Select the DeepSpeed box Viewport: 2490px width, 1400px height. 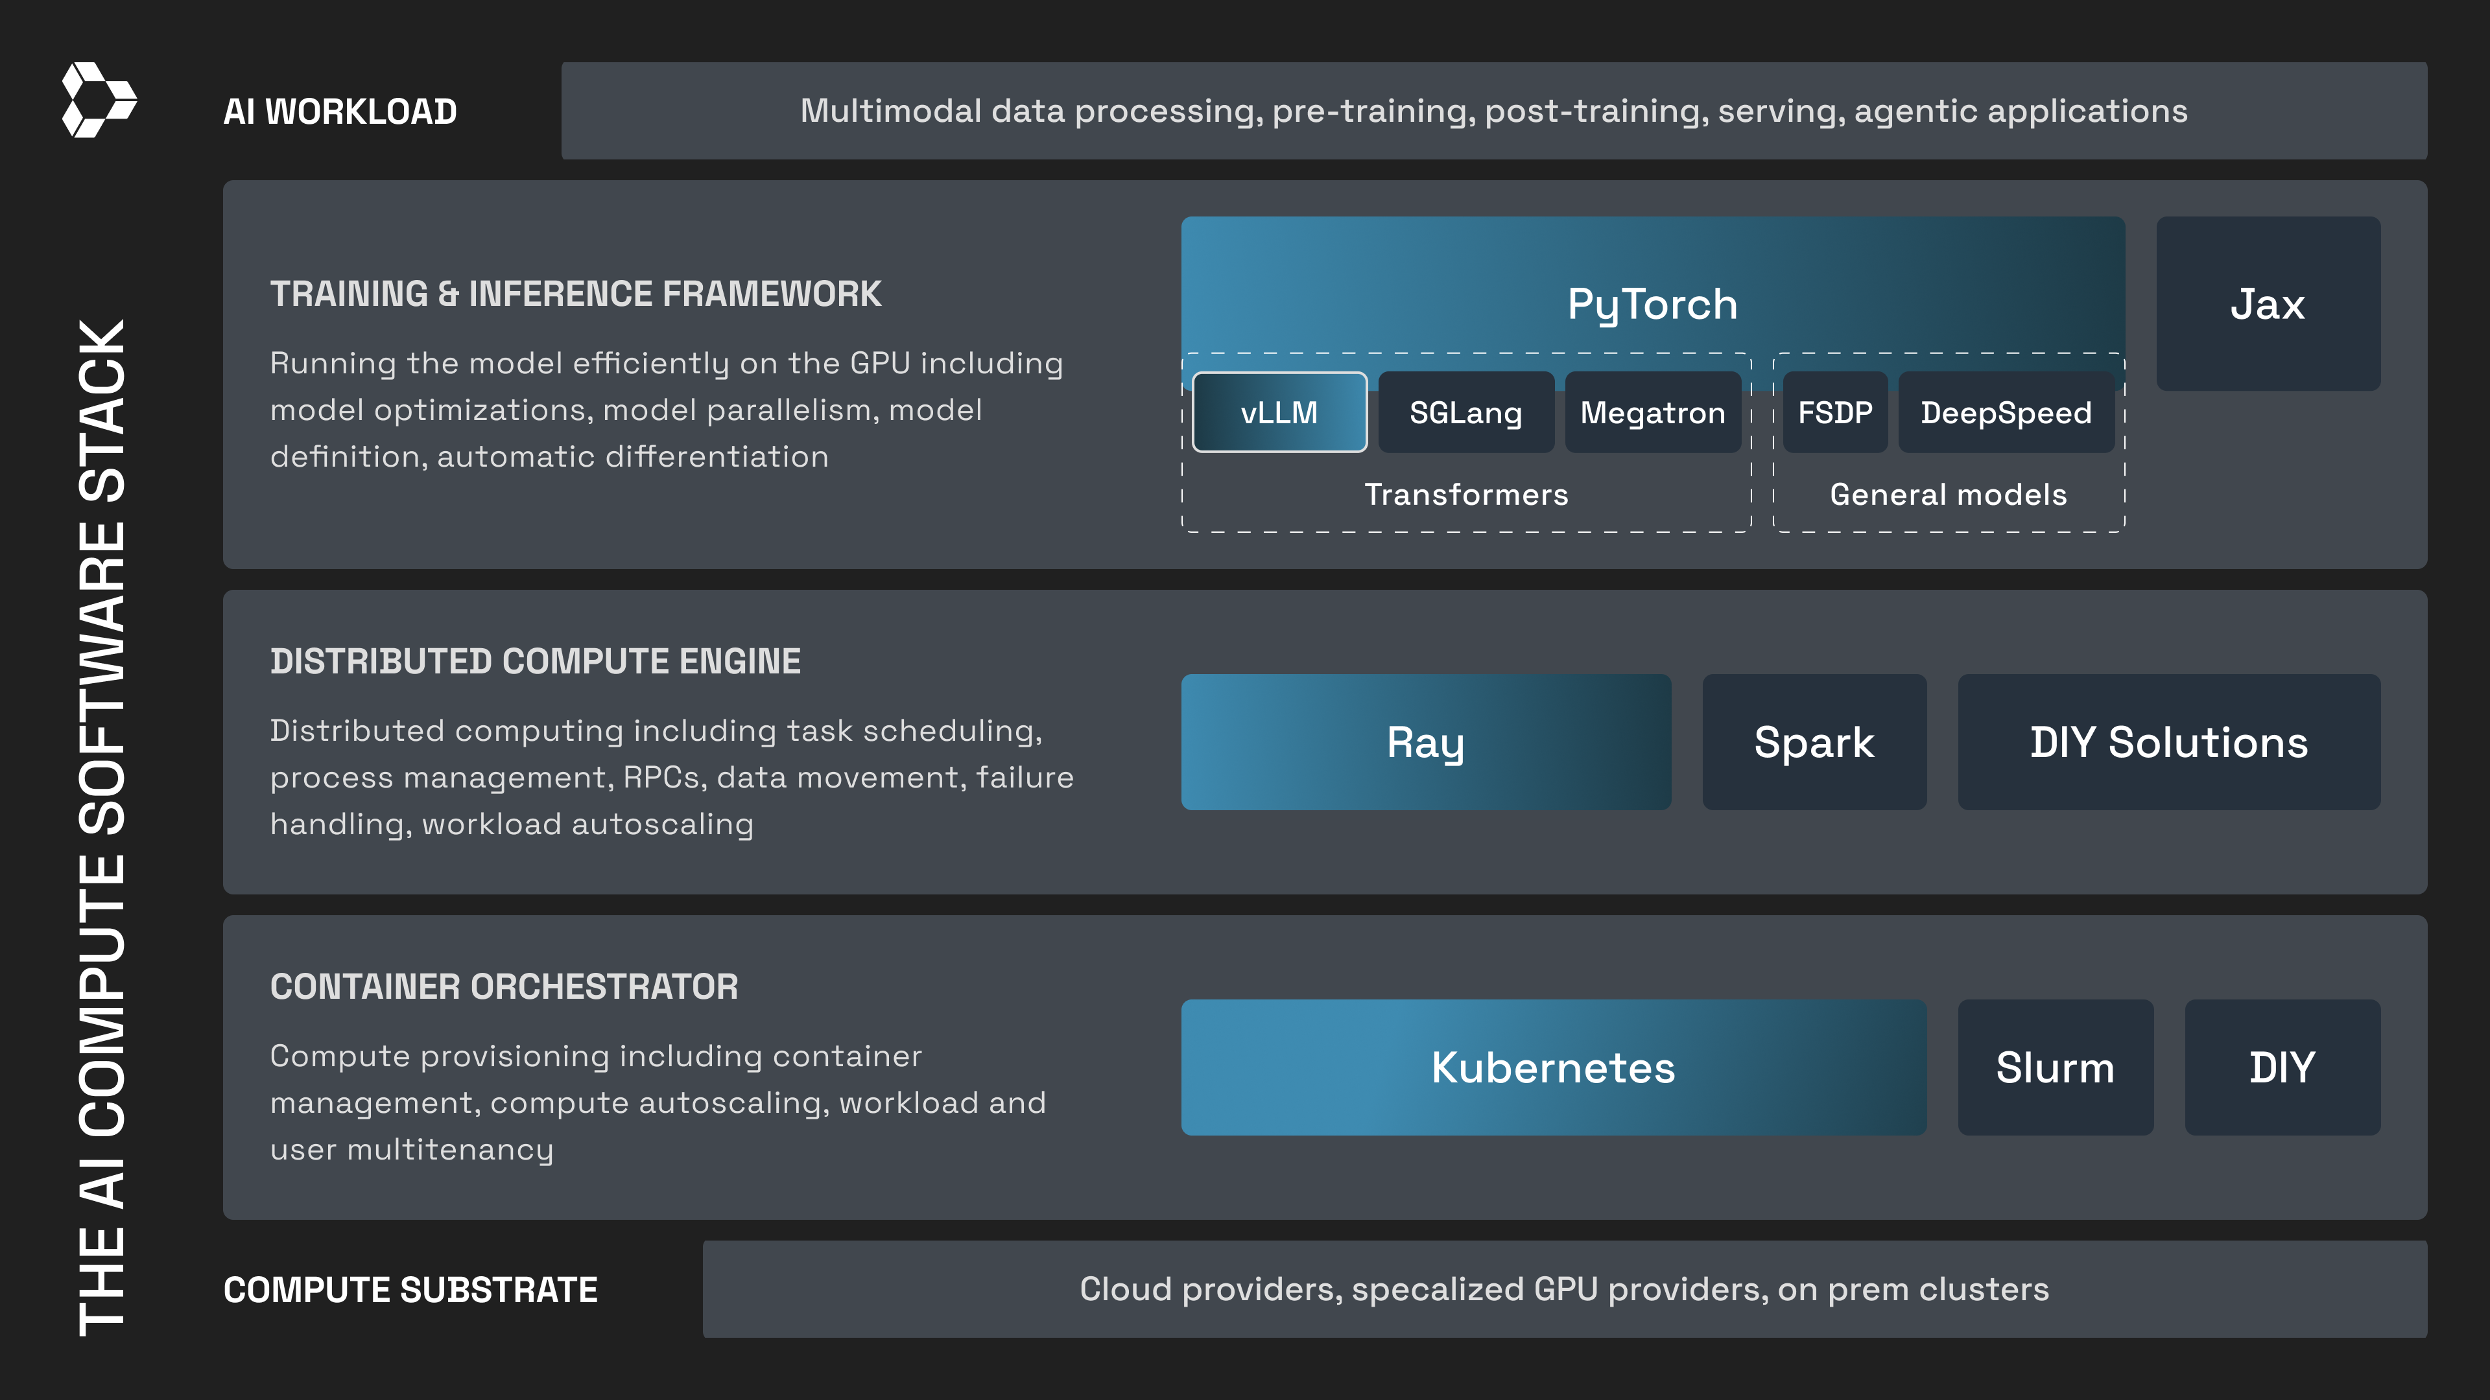point(2006,413)
